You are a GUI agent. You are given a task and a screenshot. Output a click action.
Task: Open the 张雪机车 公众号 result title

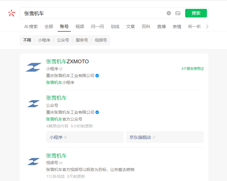[x=56, y=98]
